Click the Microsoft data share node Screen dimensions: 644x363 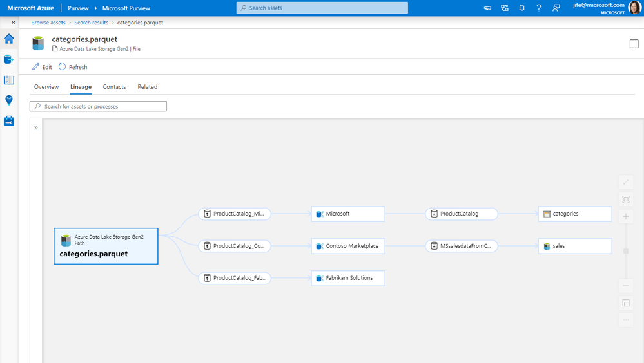(x=348, y=214)
